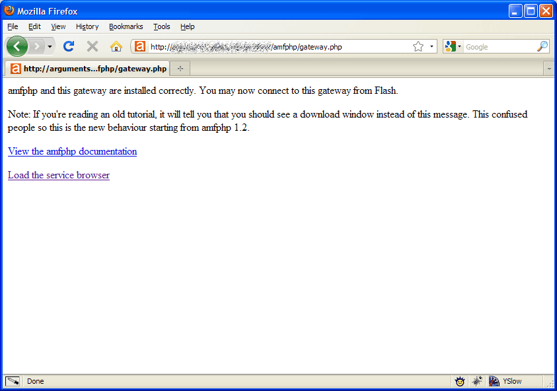This screenshot has height=391, width=557.
Task: Select the gateway.php tab
Action: [x=87, y=69]
